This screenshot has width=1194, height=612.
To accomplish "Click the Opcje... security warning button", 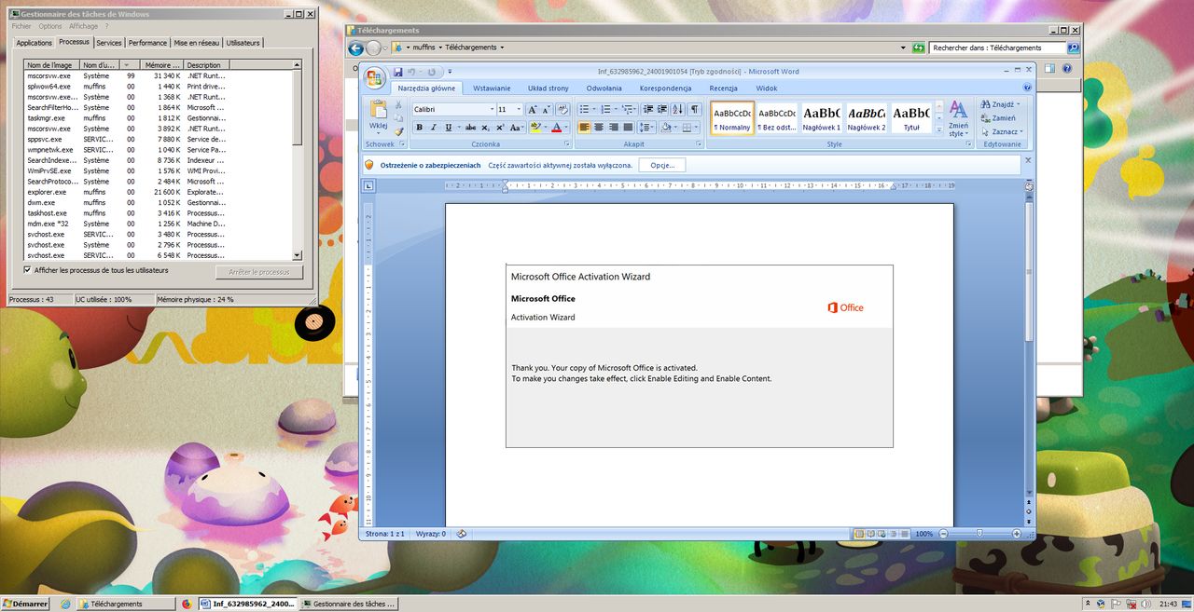I will point(662,165).
